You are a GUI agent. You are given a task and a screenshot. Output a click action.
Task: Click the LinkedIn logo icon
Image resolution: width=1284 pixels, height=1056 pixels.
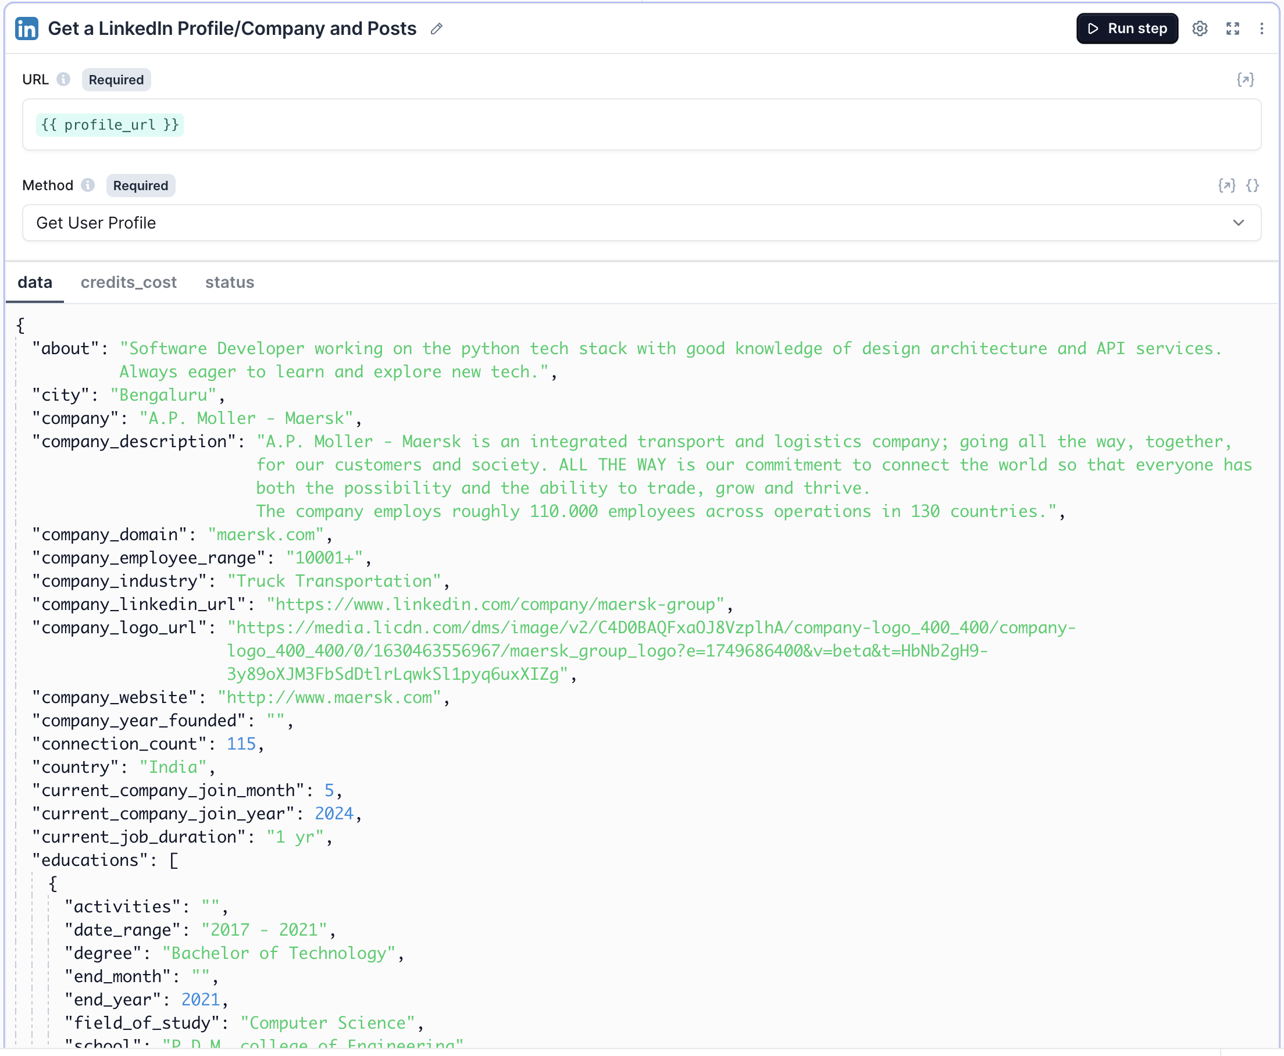pyautogui.click(x=27, y=28)
